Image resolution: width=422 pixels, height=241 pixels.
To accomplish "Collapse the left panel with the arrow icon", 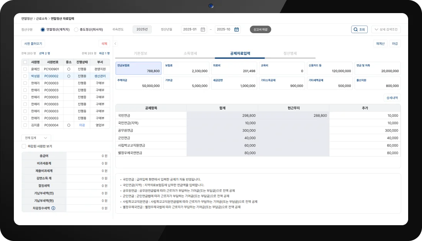I will (115, 44).
